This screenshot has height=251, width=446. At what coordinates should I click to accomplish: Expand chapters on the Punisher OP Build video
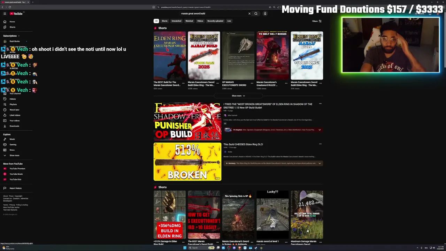coord(320,130)
